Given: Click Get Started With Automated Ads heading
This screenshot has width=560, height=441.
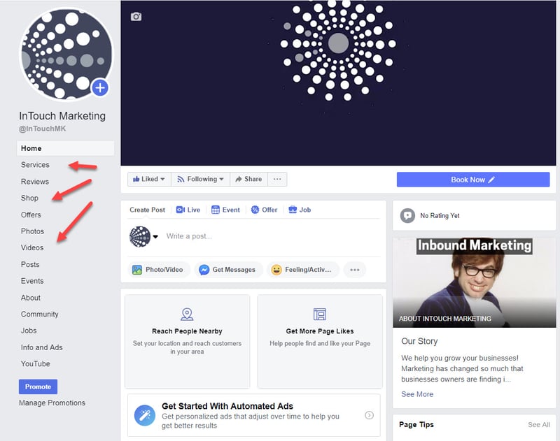Looking at the screenshot, I should [227, 406].
